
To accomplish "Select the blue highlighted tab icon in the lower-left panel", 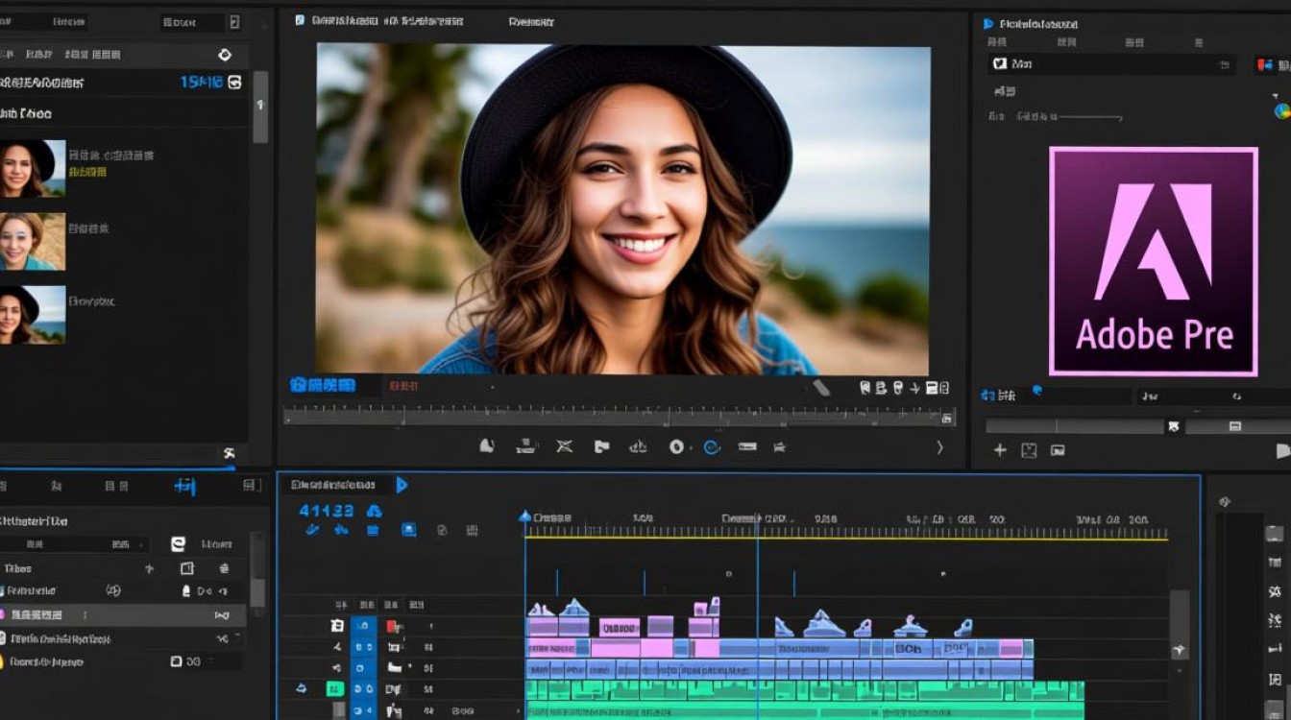I will [184, 487].
